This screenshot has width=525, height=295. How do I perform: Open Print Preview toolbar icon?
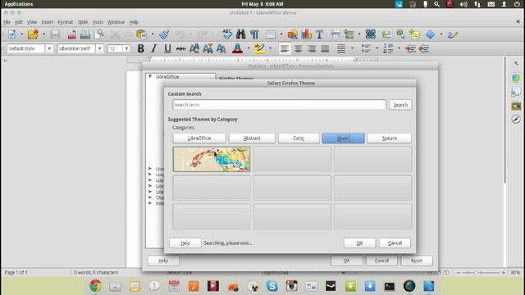coord(98,34)
